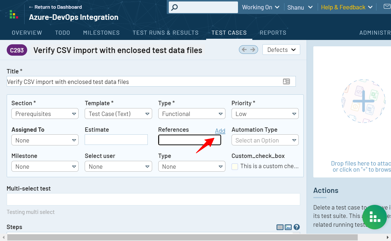Click Return to Dashboard link
The width and height of the screenshot is (391, 241).
tap(55, 7)
